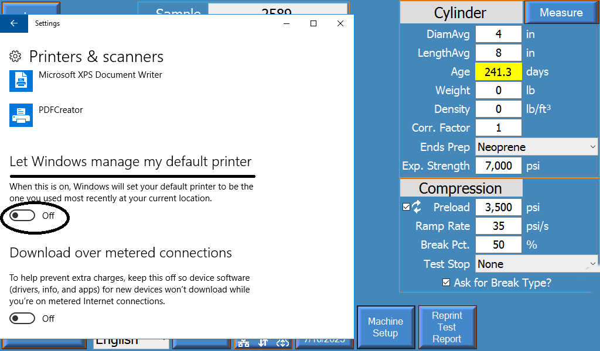Go back using the Settings back arrow
600x351 pixels.
click(14, 23)
